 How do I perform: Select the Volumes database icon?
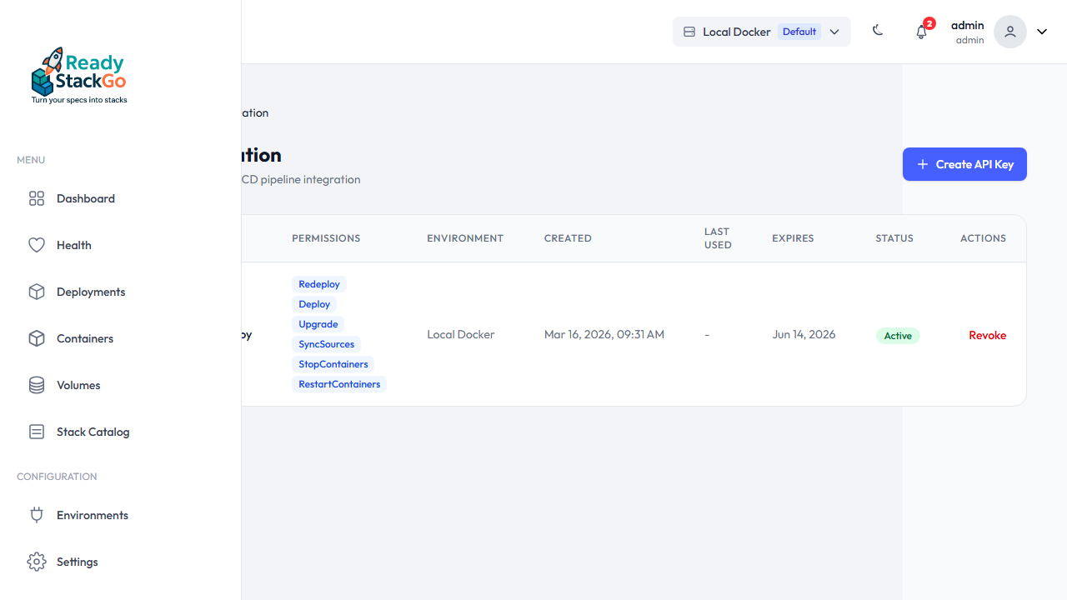pyautogui.click(x=37, y=385)
